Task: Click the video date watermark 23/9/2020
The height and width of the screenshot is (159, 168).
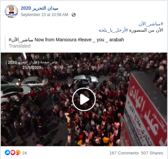Action: 32,68
